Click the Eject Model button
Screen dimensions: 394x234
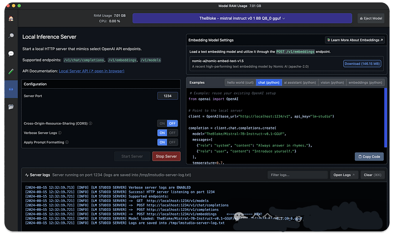click(x=371, y=18)
